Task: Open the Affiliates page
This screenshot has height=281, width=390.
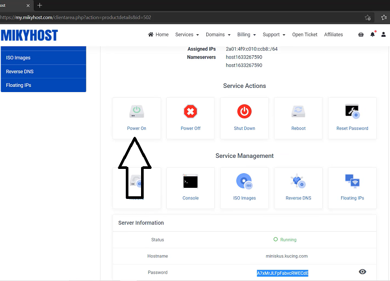Action: (x=333, y=35)
